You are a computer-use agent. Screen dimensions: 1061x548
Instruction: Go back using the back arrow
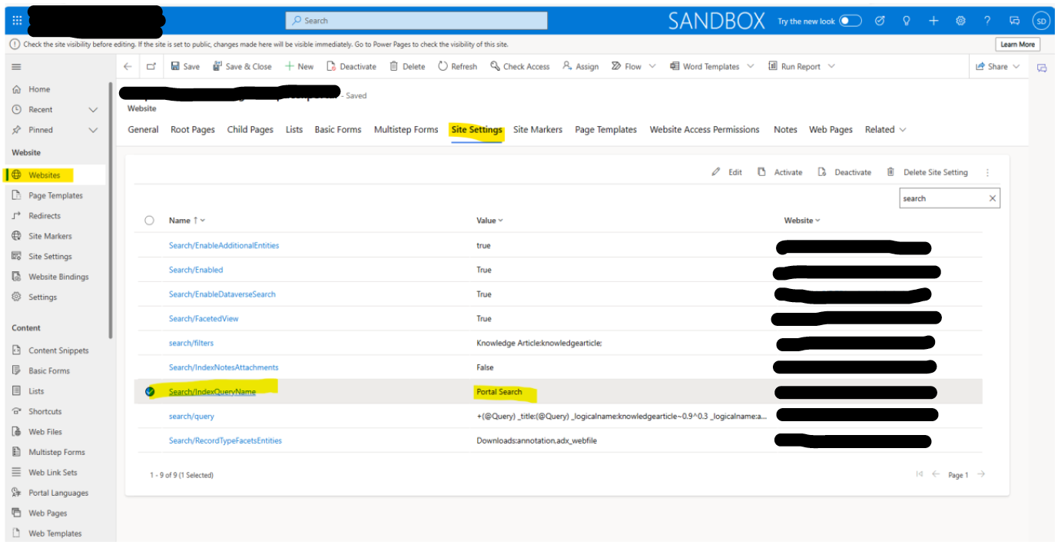(x=128, y=67)
